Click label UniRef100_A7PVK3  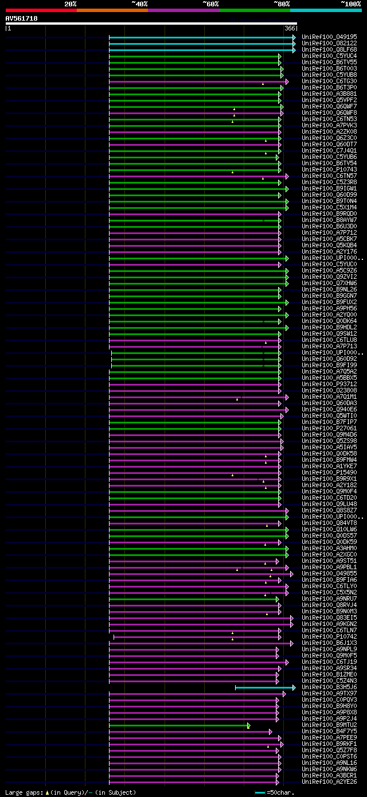[x=329, y=125]
